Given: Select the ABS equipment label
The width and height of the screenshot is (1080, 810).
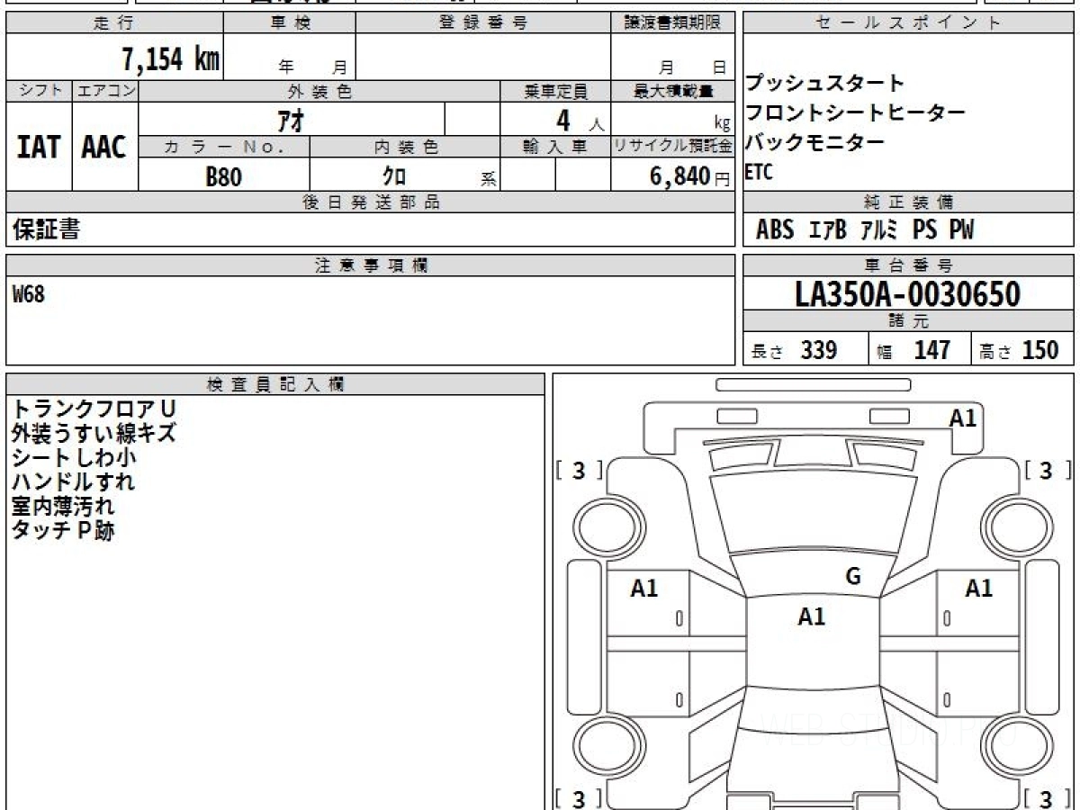Looking at the screenshot, I should click(x=775, y=230).
